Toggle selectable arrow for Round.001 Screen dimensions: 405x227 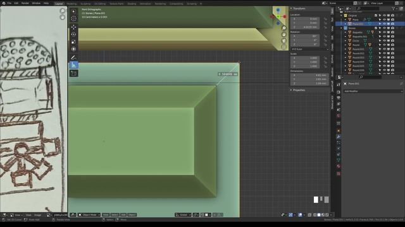tap(380, 49)
